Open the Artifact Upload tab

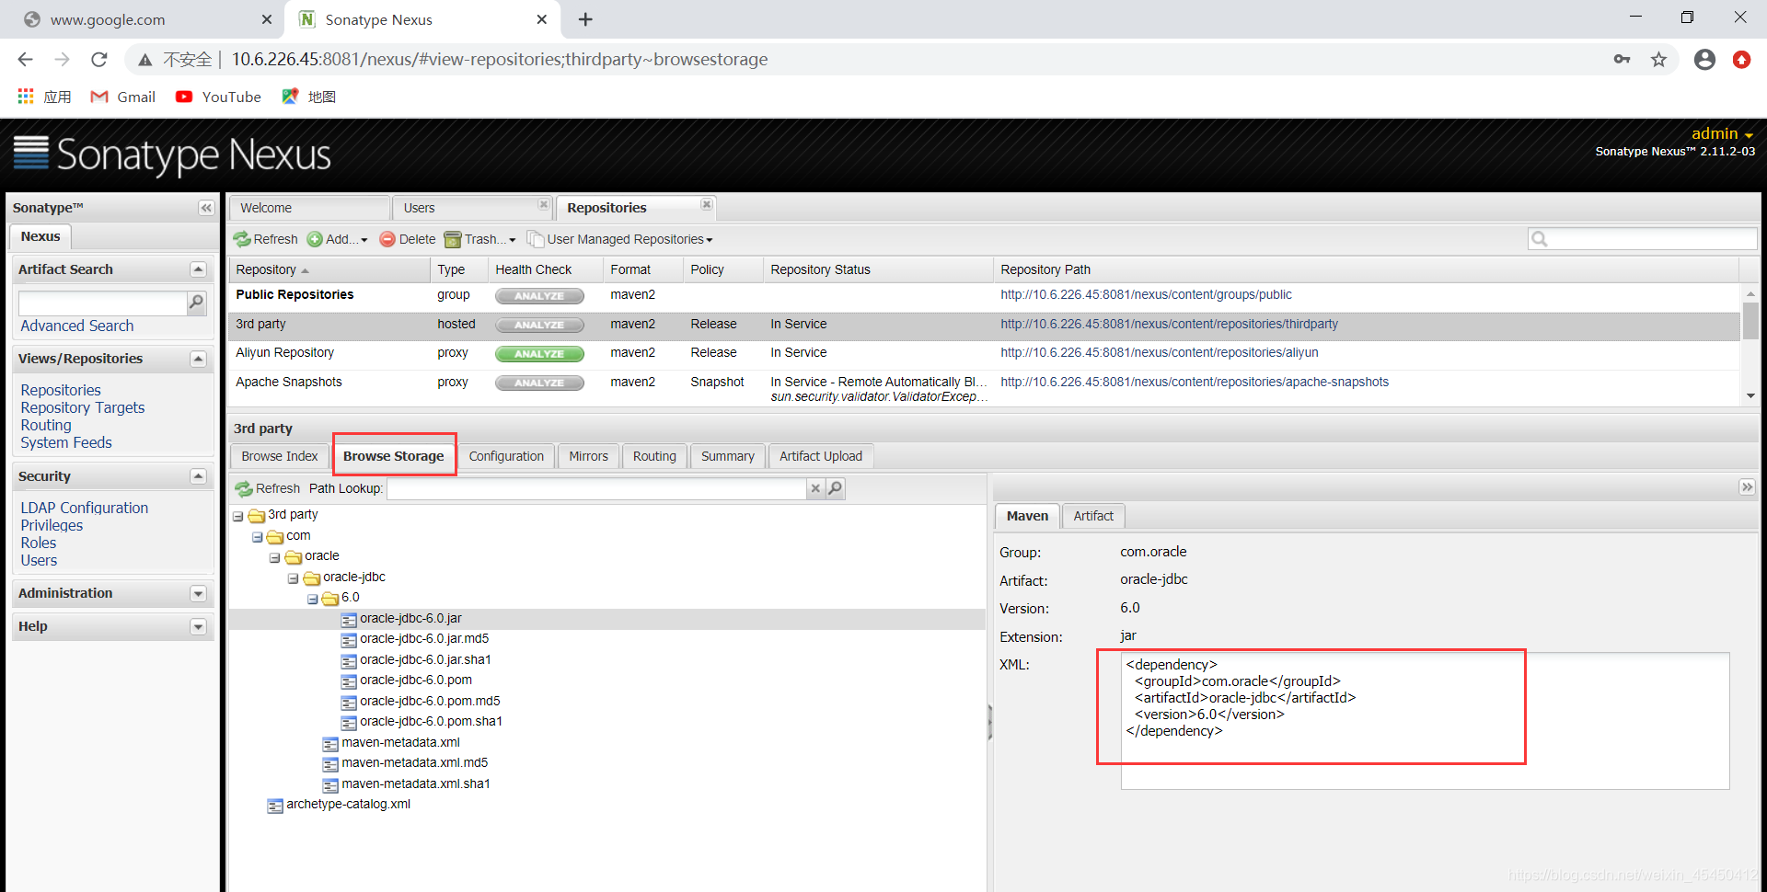[821, 456]
